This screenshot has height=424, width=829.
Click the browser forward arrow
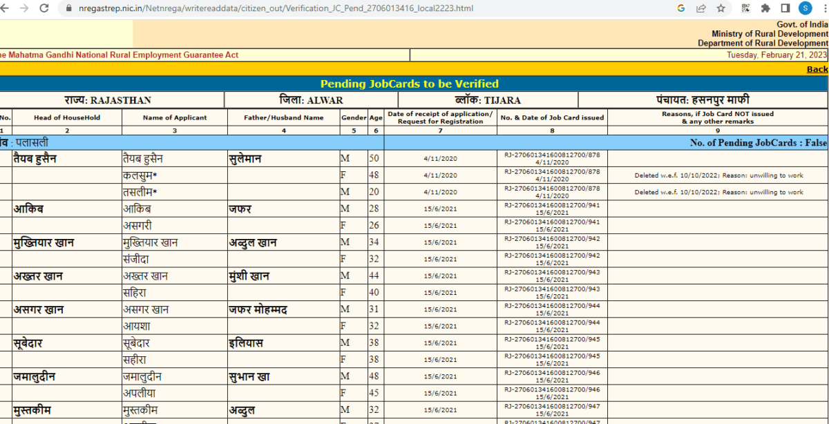coord(24,8)
